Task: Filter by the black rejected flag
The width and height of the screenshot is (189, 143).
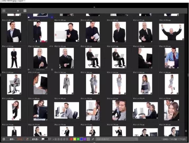Action: [x=46, y=139]
